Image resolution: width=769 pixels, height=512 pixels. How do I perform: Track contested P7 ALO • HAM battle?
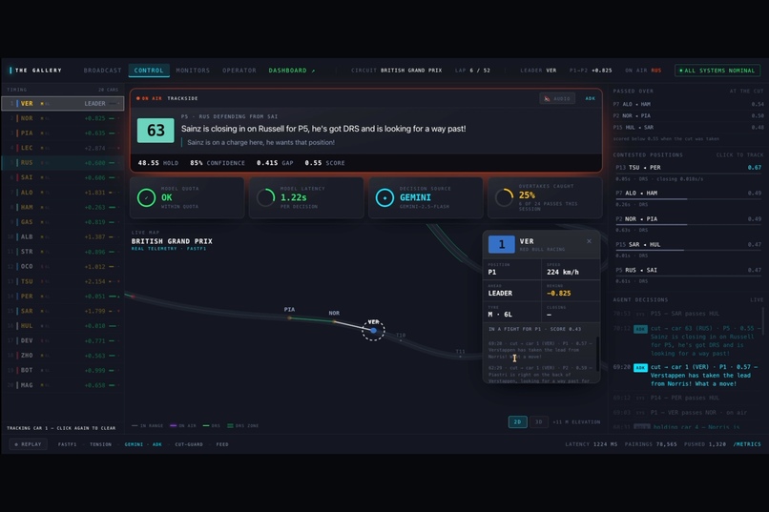coord(689,198)
